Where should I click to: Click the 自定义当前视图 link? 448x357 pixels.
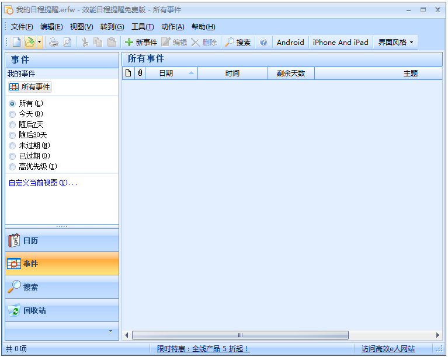(x=42, y=183)
